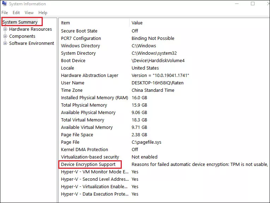The height and width of the screenshot is (203, 270).
Task: Select the Hardware Resources tree item
Action: pos(30,29)
